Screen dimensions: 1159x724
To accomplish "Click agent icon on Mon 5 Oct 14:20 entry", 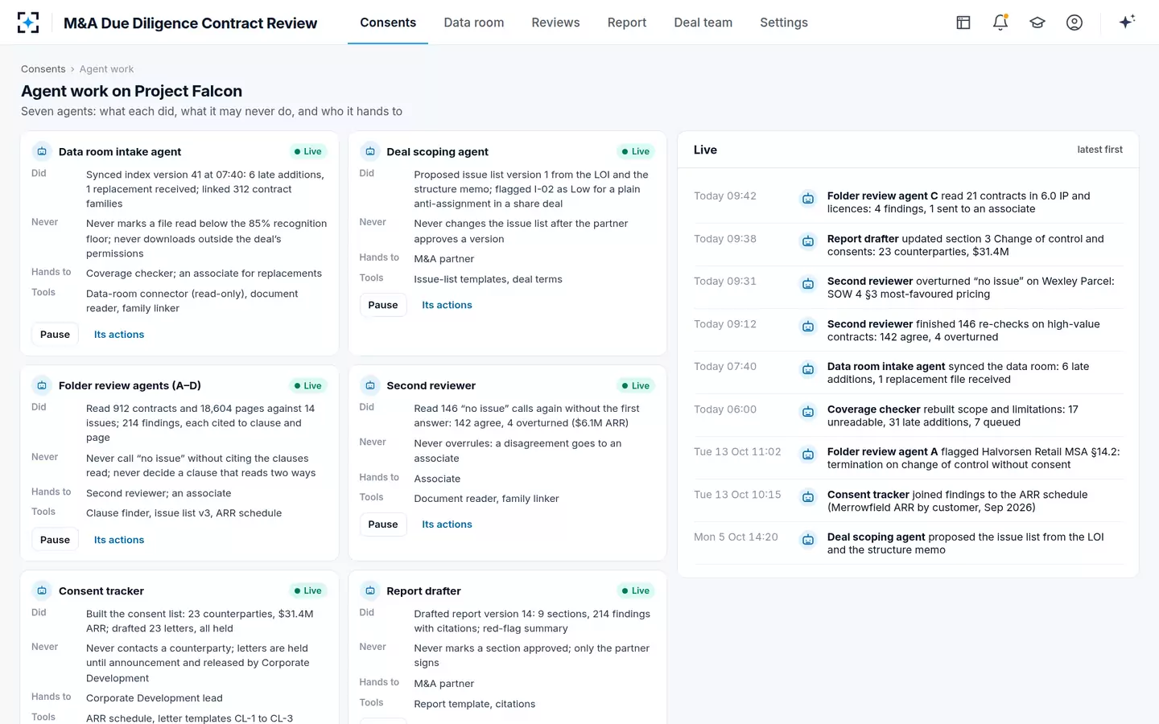I will (x=808, y=540).
